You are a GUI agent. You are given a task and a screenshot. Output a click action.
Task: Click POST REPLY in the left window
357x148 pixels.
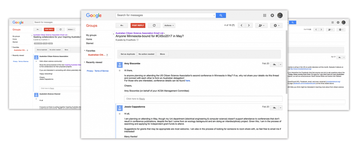(49, 29)
